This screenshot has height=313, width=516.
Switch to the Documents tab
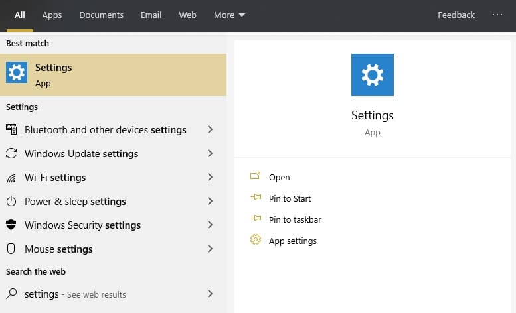tap(101, 15)
